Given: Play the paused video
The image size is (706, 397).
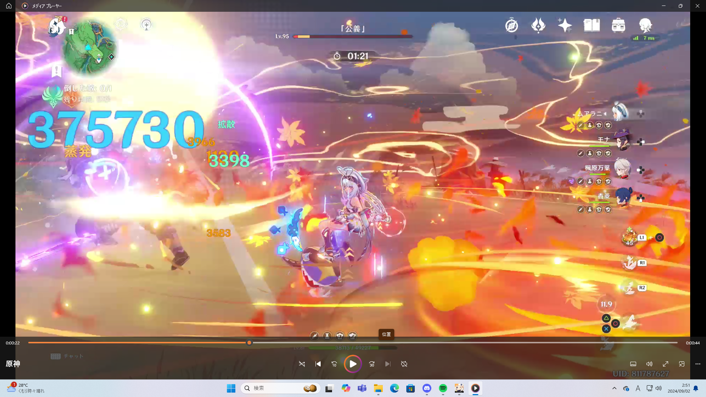Looking at the screenshot, I should [353, 364].
